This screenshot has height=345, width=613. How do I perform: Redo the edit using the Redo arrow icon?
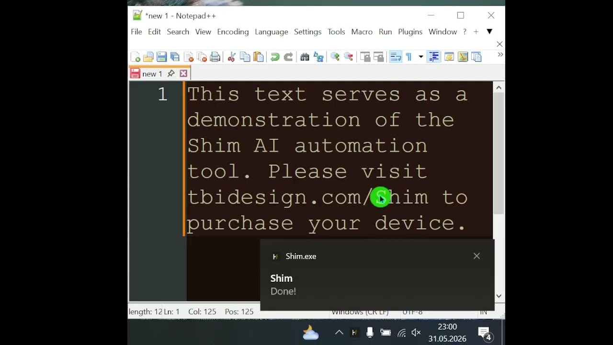pyautogui.click(x=288, y=57)
